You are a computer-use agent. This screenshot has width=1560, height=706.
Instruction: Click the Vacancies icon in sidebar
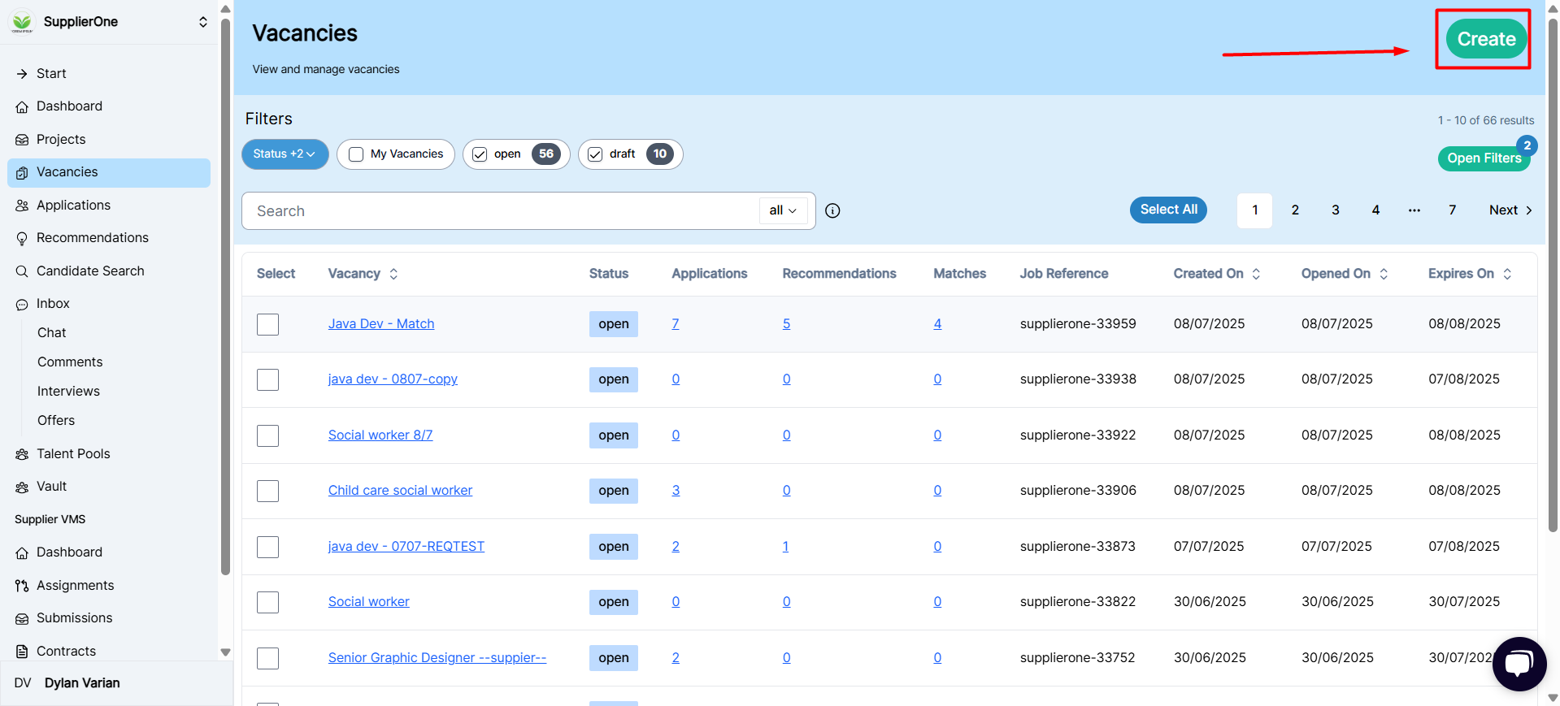click(22, 172)
